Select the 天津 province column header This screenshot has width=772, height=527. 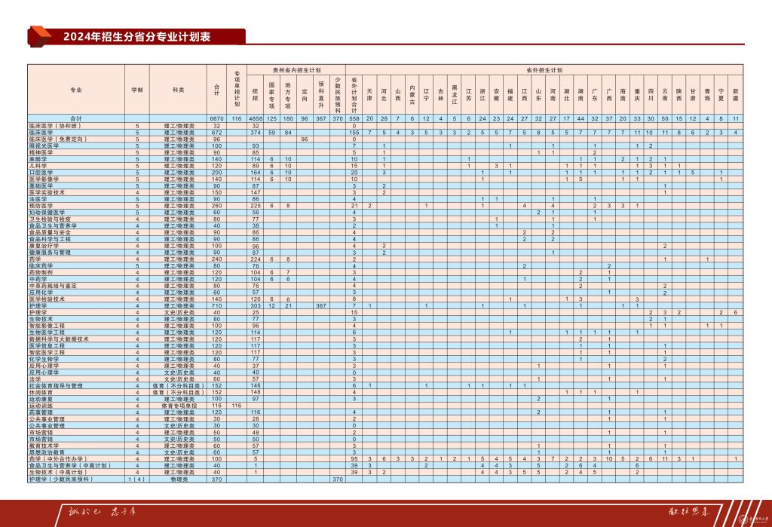click(369, 94)
